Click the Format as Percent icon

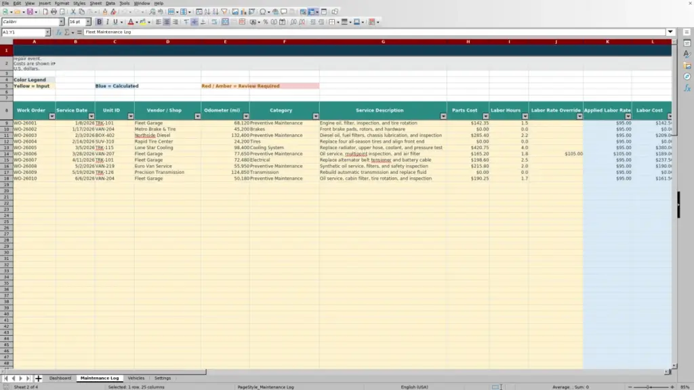pos(266,22)
